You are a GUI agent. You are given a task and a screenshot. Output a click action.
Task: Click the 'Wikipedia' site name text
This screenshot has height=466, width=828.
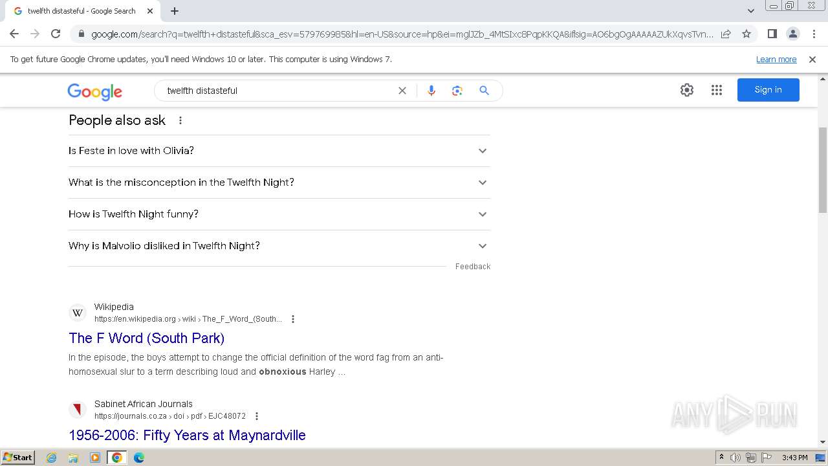pyautogui.click(x=114, y=307)
